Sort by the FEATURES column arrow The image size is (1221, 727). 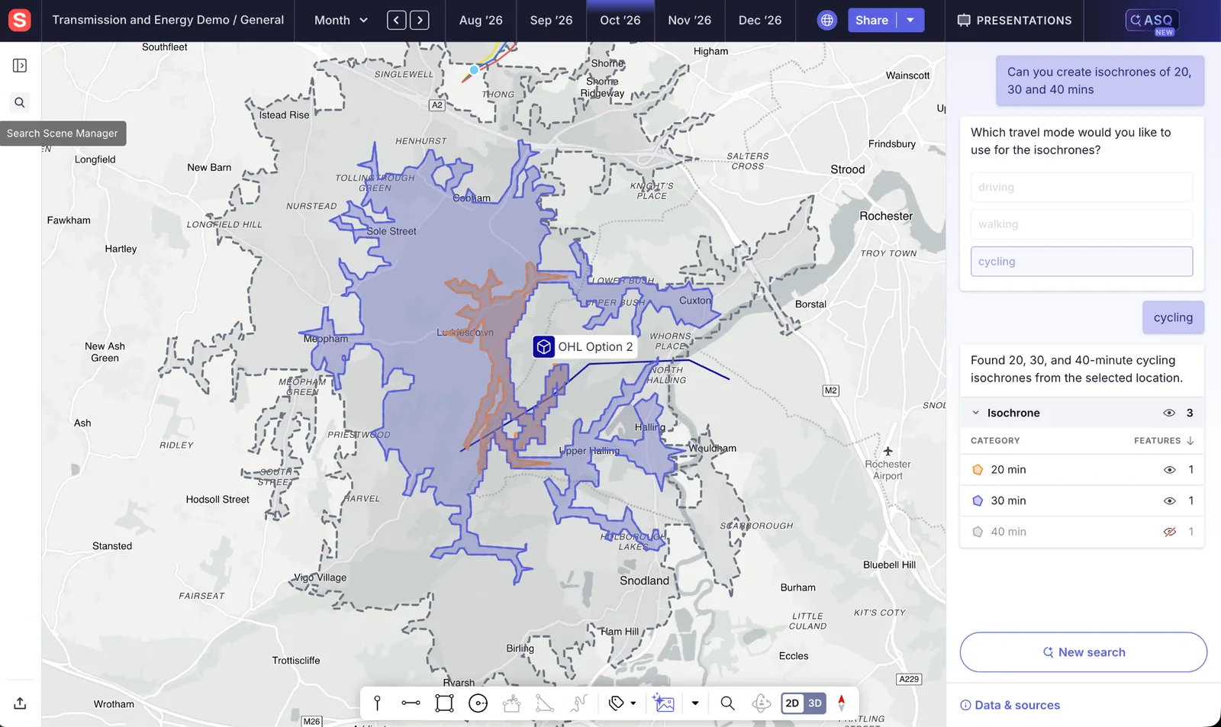[1190, 440]
